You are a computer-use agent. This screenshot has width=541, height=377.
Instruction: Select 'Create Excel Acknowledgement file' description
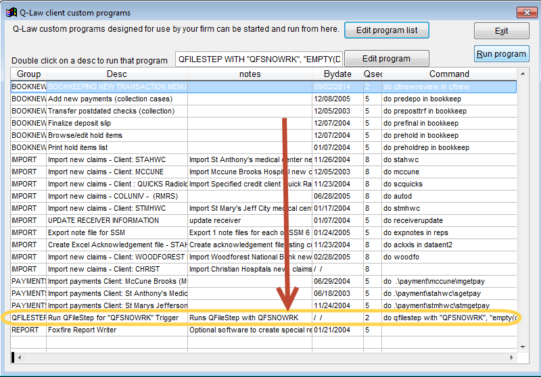[117, 245]
